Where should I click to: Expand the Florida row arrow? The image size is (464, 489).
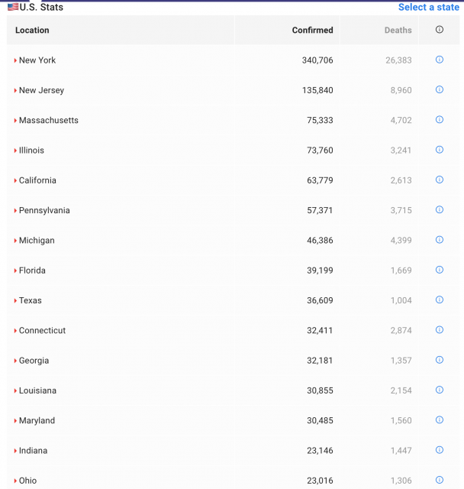tap(15, 270)
